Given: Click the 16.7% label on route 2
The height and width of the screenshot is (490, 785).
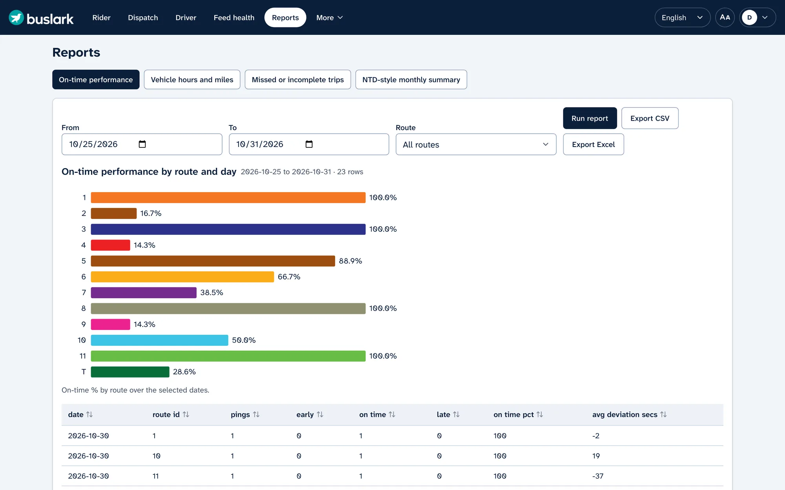Looking at the screenshot, I should 151,213.
